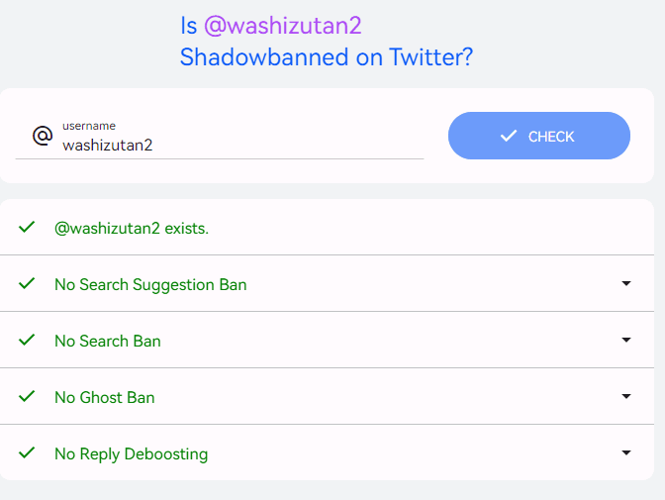Viewport: 665px width, 500px height.
Task: Click green checkmark beside No Ghost Ban
Action: click(27, 396)
